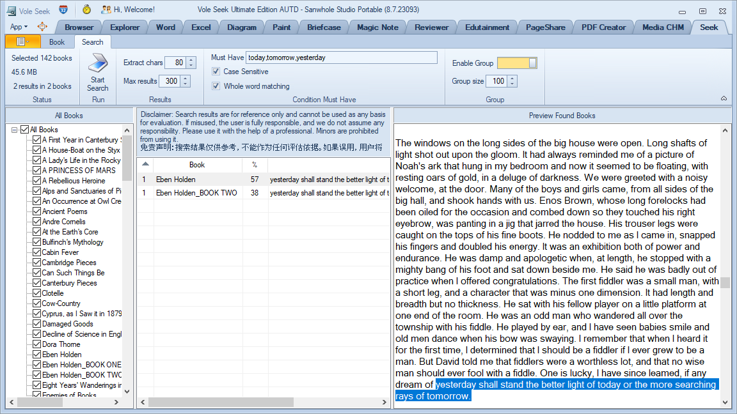Click the Vole Seek app logo icon

point(11,10)
